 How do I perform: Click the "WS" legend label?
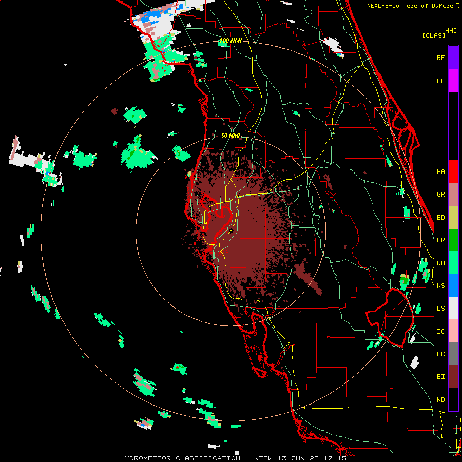click(440, 286)
